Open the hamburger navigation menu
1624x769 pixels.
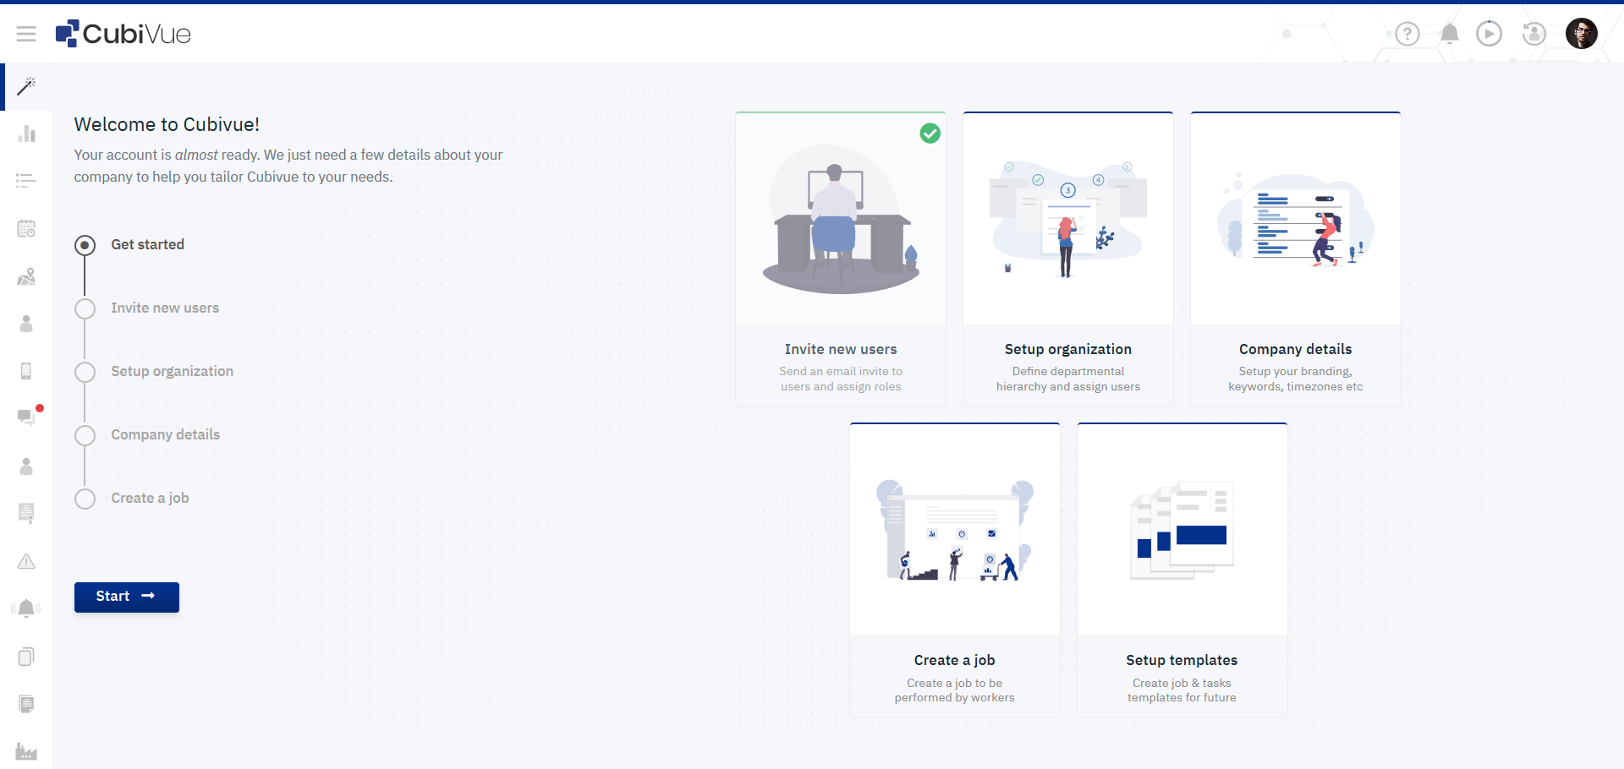click(26, 34)
